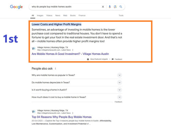The width and height of the screenshot is (171, 127).
Task: Switch to the News tab
Action: coord(58,15)
